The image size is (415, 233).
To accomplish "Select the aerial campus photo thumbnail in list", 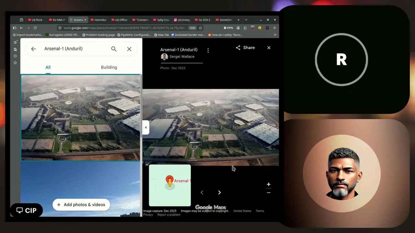I will 81,118.
